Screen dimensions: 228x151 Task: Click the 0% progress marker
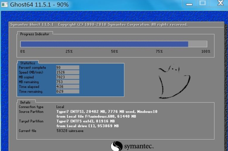coord(23,51)
